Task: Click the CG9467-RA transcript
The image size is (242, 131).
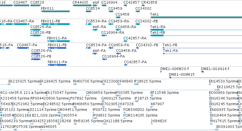Action: pyautogui.click(x=21, y=24)
